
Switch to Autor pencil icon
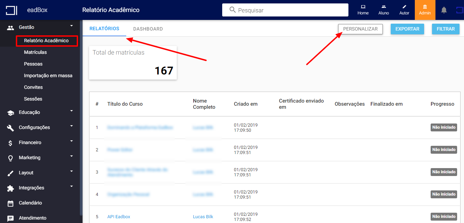pos(404,7)
